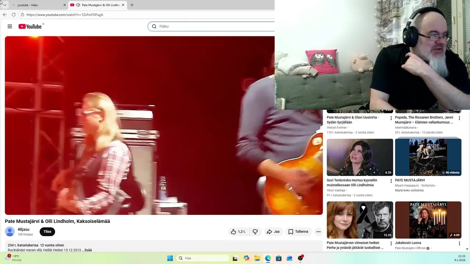The image size is (470, 264).
Task: Open Suvi Teräsniska murtuu kyyneliin title
Action: [352, 183]
